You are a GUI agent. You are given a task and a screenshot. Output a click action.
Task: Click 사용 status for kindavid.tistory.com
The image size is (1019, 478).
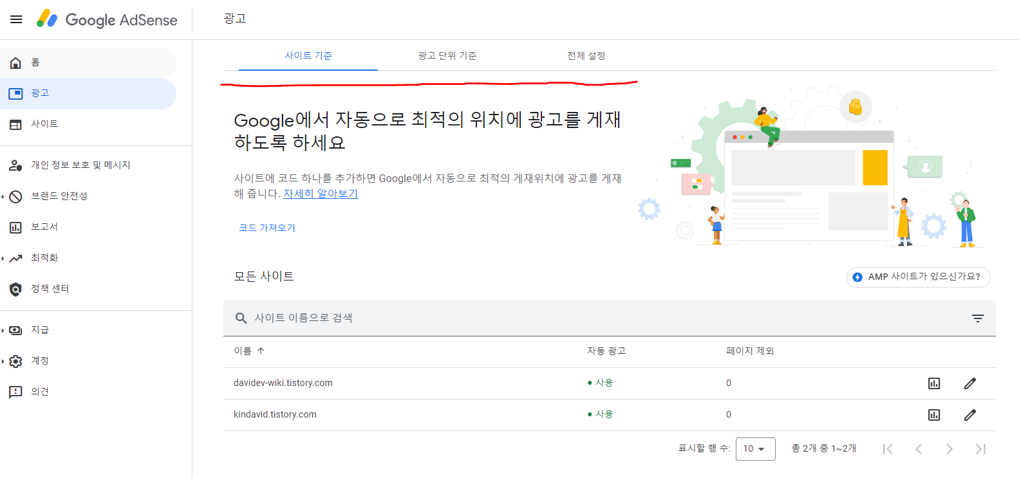coord(600,414)
